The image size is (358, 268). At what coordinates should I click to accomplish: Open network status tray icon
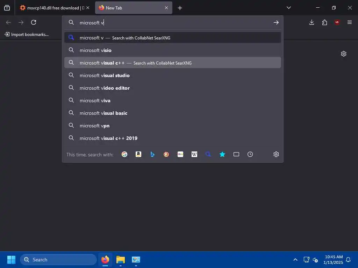point(306,260)
